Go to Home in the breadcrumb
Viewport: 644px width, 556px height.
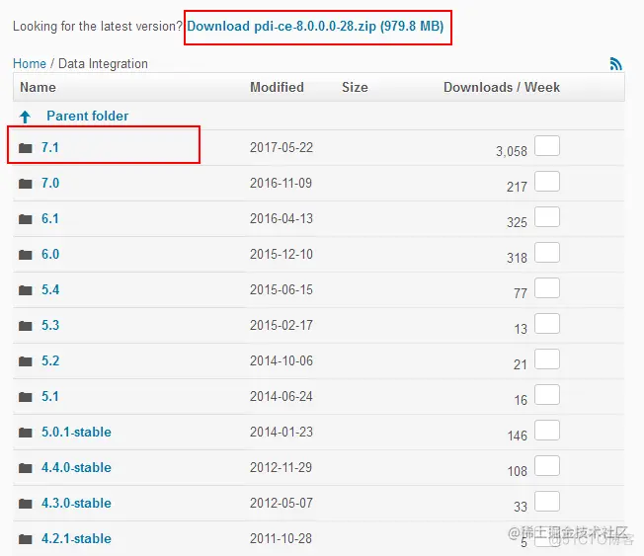30,63
